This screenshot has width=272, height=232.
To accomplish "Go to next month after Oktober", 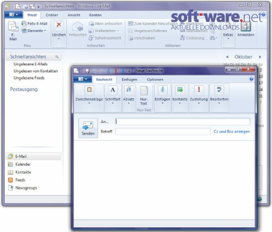I will 260,57.
